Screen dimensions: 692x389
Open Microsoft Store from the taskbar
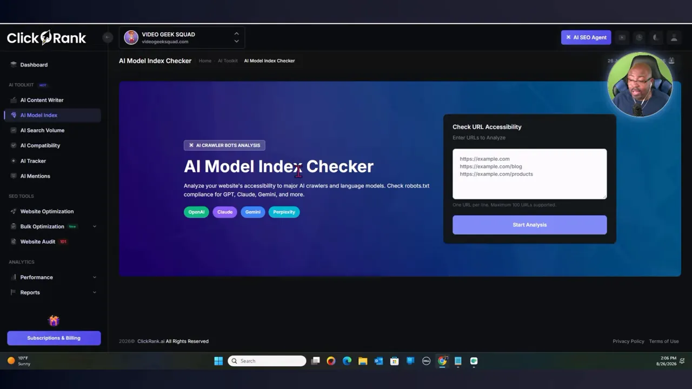coord(395,361)
